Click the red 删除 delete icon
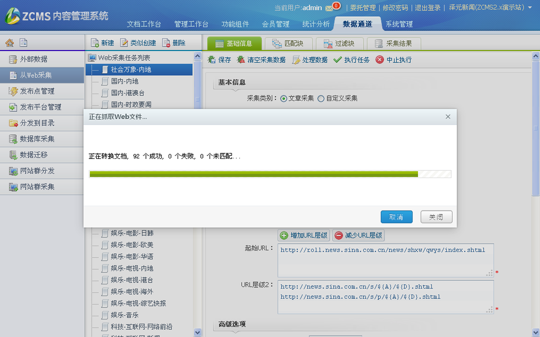540x337 pixels. [166, 43]
